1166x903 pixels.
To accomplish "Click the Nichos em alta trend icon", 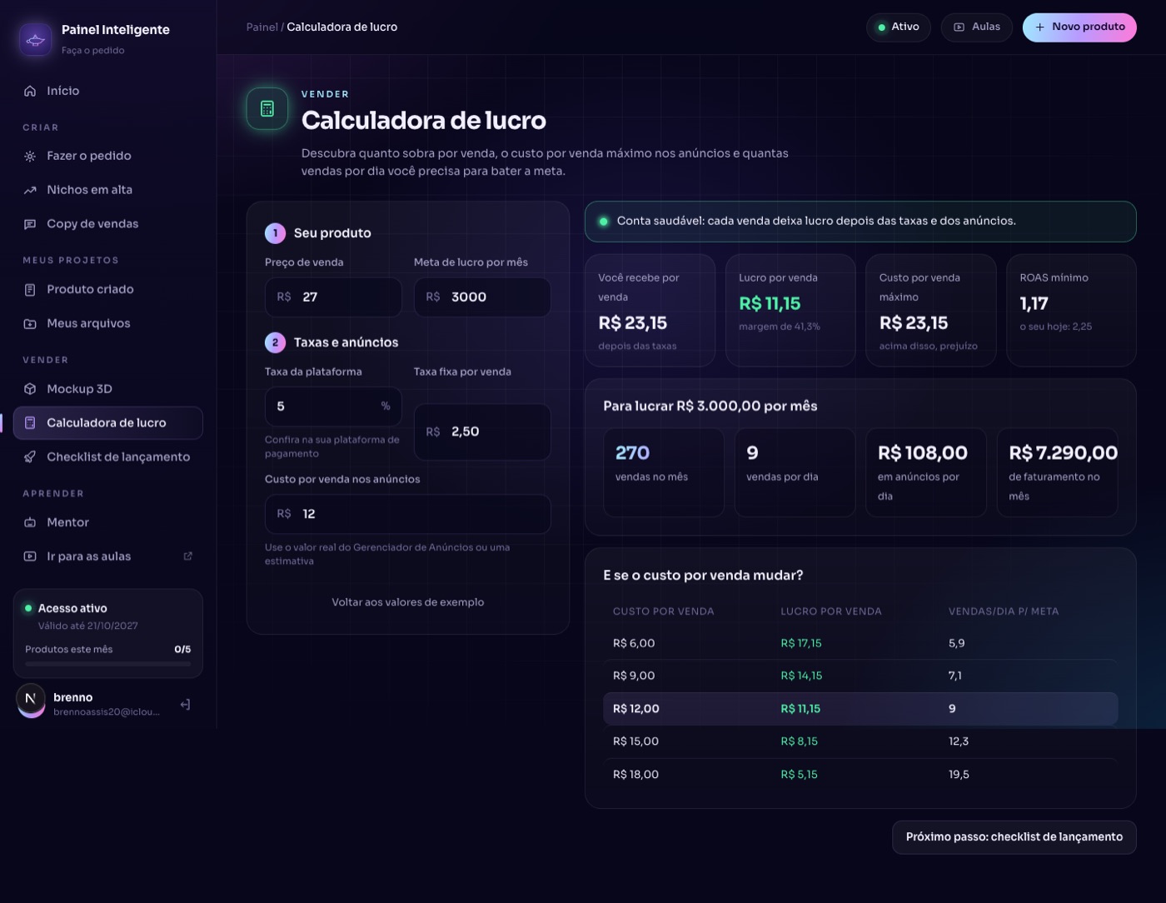I will coord(30,190).
